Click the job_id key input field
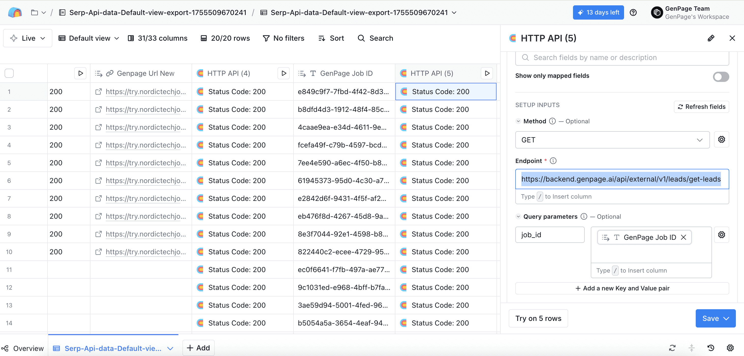Image resolution: width=744 pixels, height=356 pixels. [550, 235]
